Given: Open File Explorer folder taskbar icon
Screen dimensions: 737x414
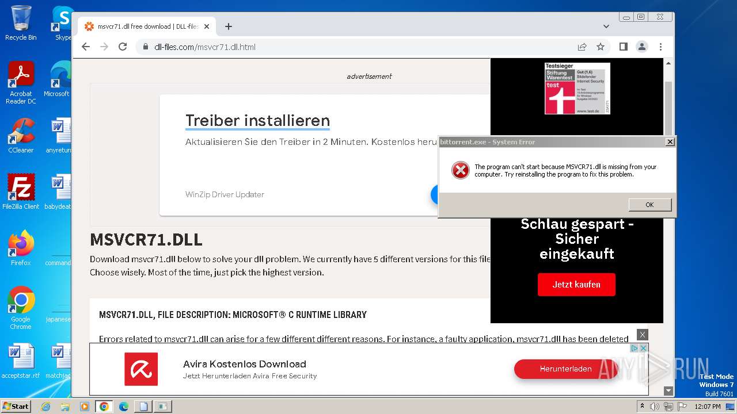Looking at the screenshot, I should [x=65, y=407].
